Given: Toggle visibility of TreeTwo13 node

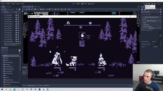Looking at the screenshot, I should pos(18,22).
